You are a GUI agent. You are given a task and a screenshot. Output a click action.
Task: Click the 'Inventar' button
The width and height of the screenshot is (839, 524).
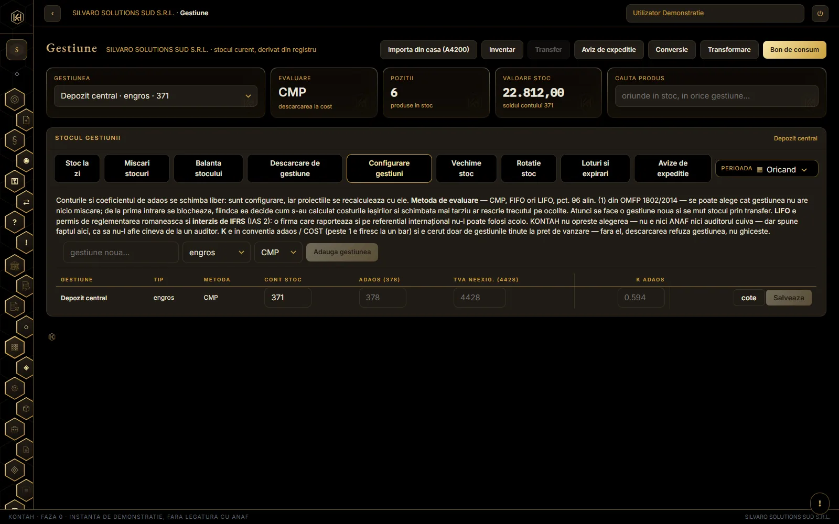502,50
